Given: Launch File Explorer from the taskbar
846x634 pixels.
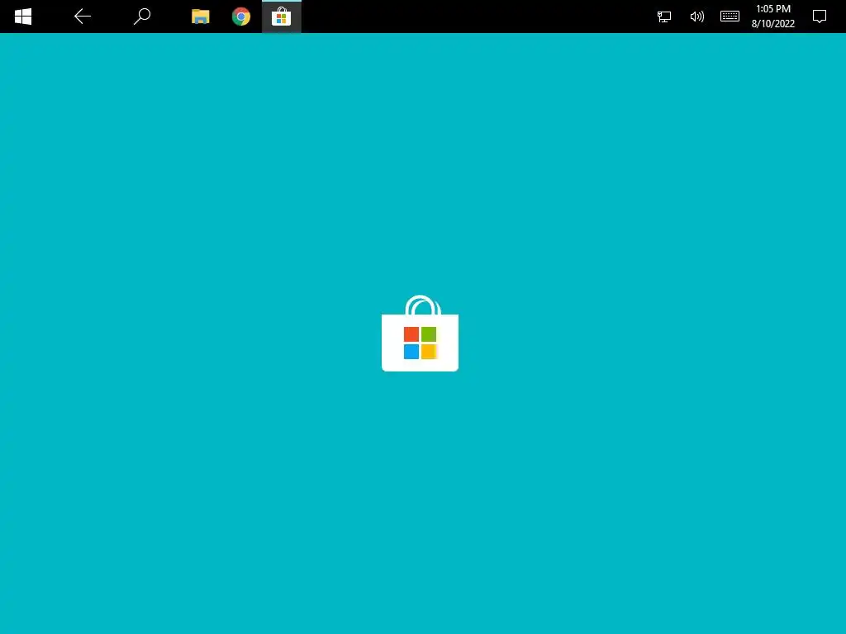Looking at the screenshot, I should tap(200, 17).
